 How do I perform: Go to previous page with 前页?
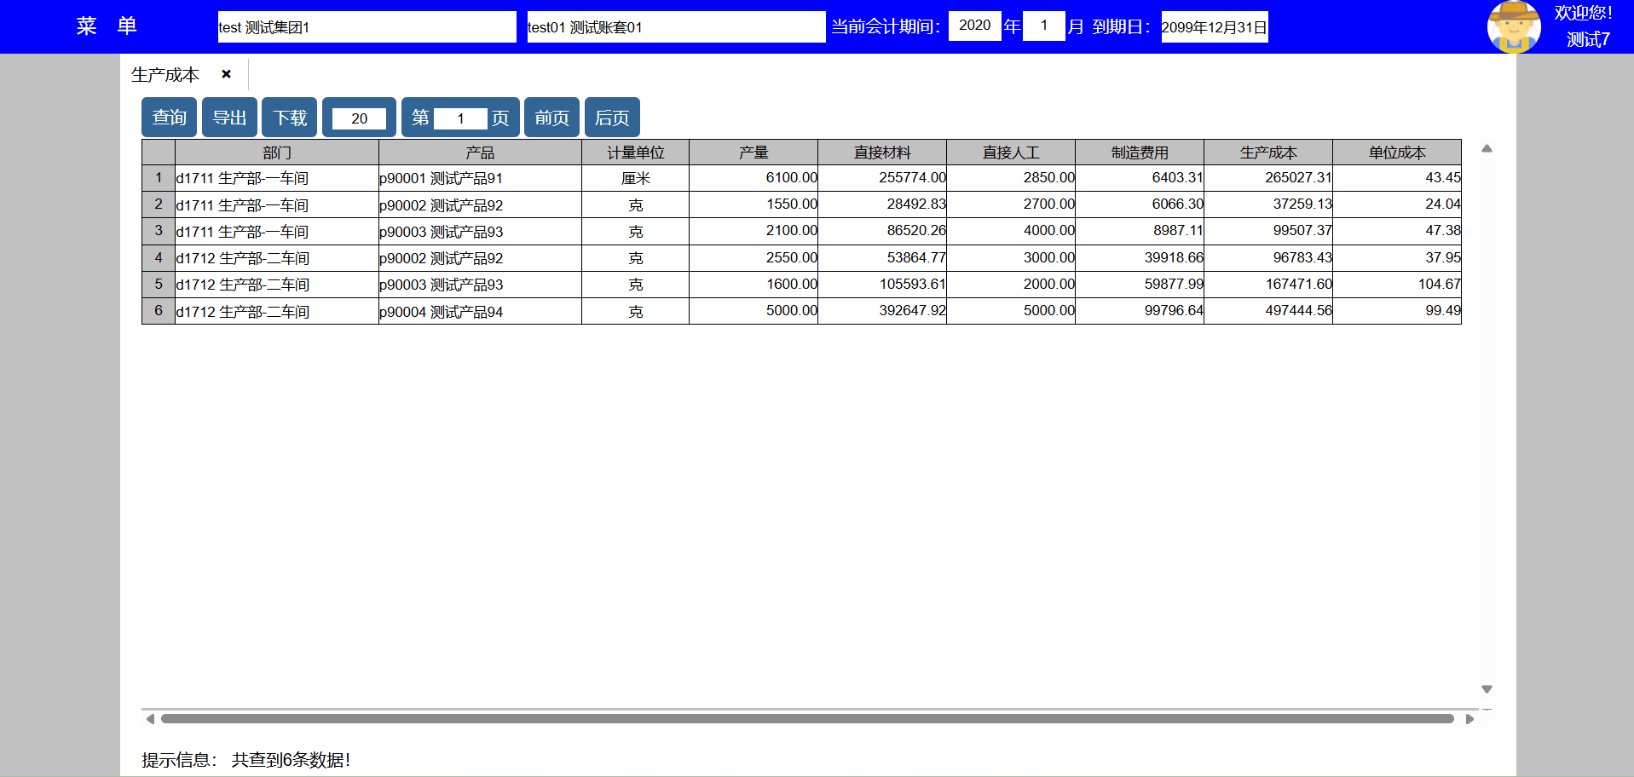(551, 118)
